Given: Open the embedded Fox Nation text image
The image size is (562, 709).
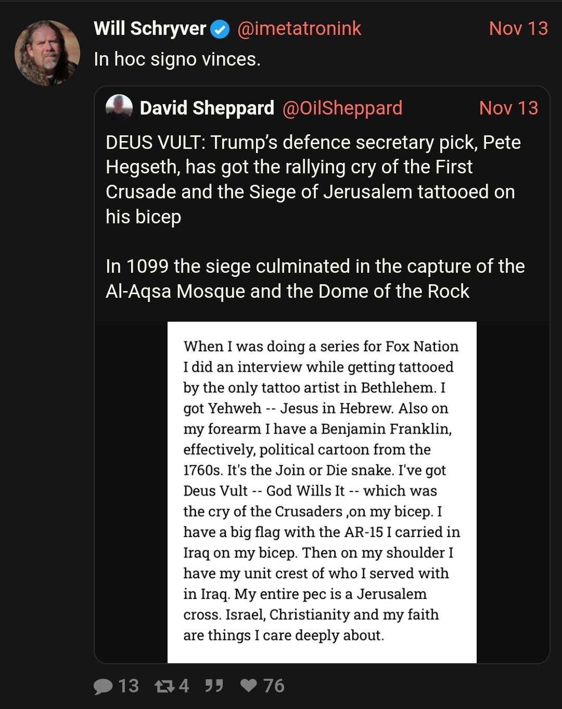Looking at the screenshot, I should (322, 492).
